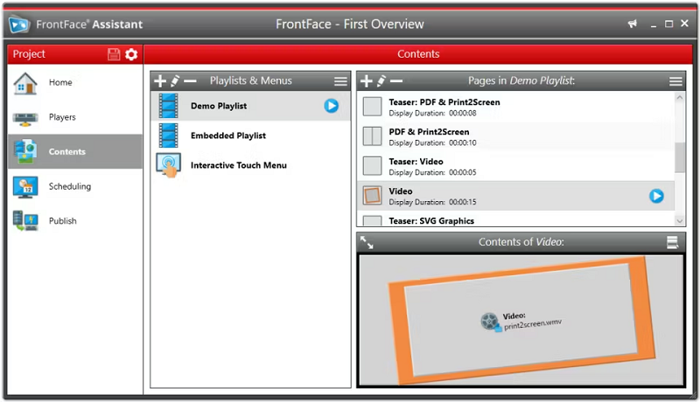
Task: Play the Demo Playlist preview
Action: click(331, 106)
